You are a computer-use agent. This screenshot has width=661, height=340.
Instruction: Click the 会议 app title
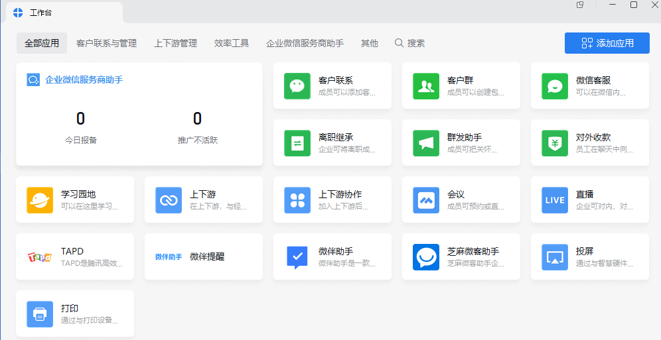(456, 194)
